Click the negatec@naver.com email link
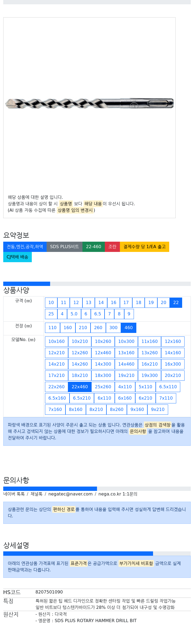The image size is (194, 624). click(x=71, y=494)
